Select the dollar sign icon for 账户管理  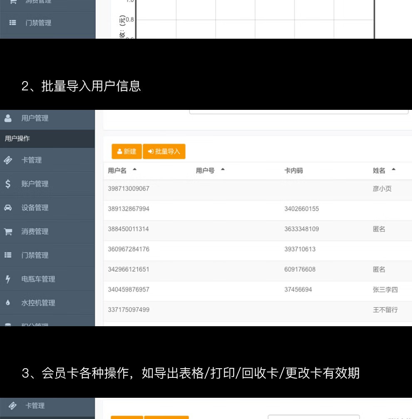[x=8, y=184]
